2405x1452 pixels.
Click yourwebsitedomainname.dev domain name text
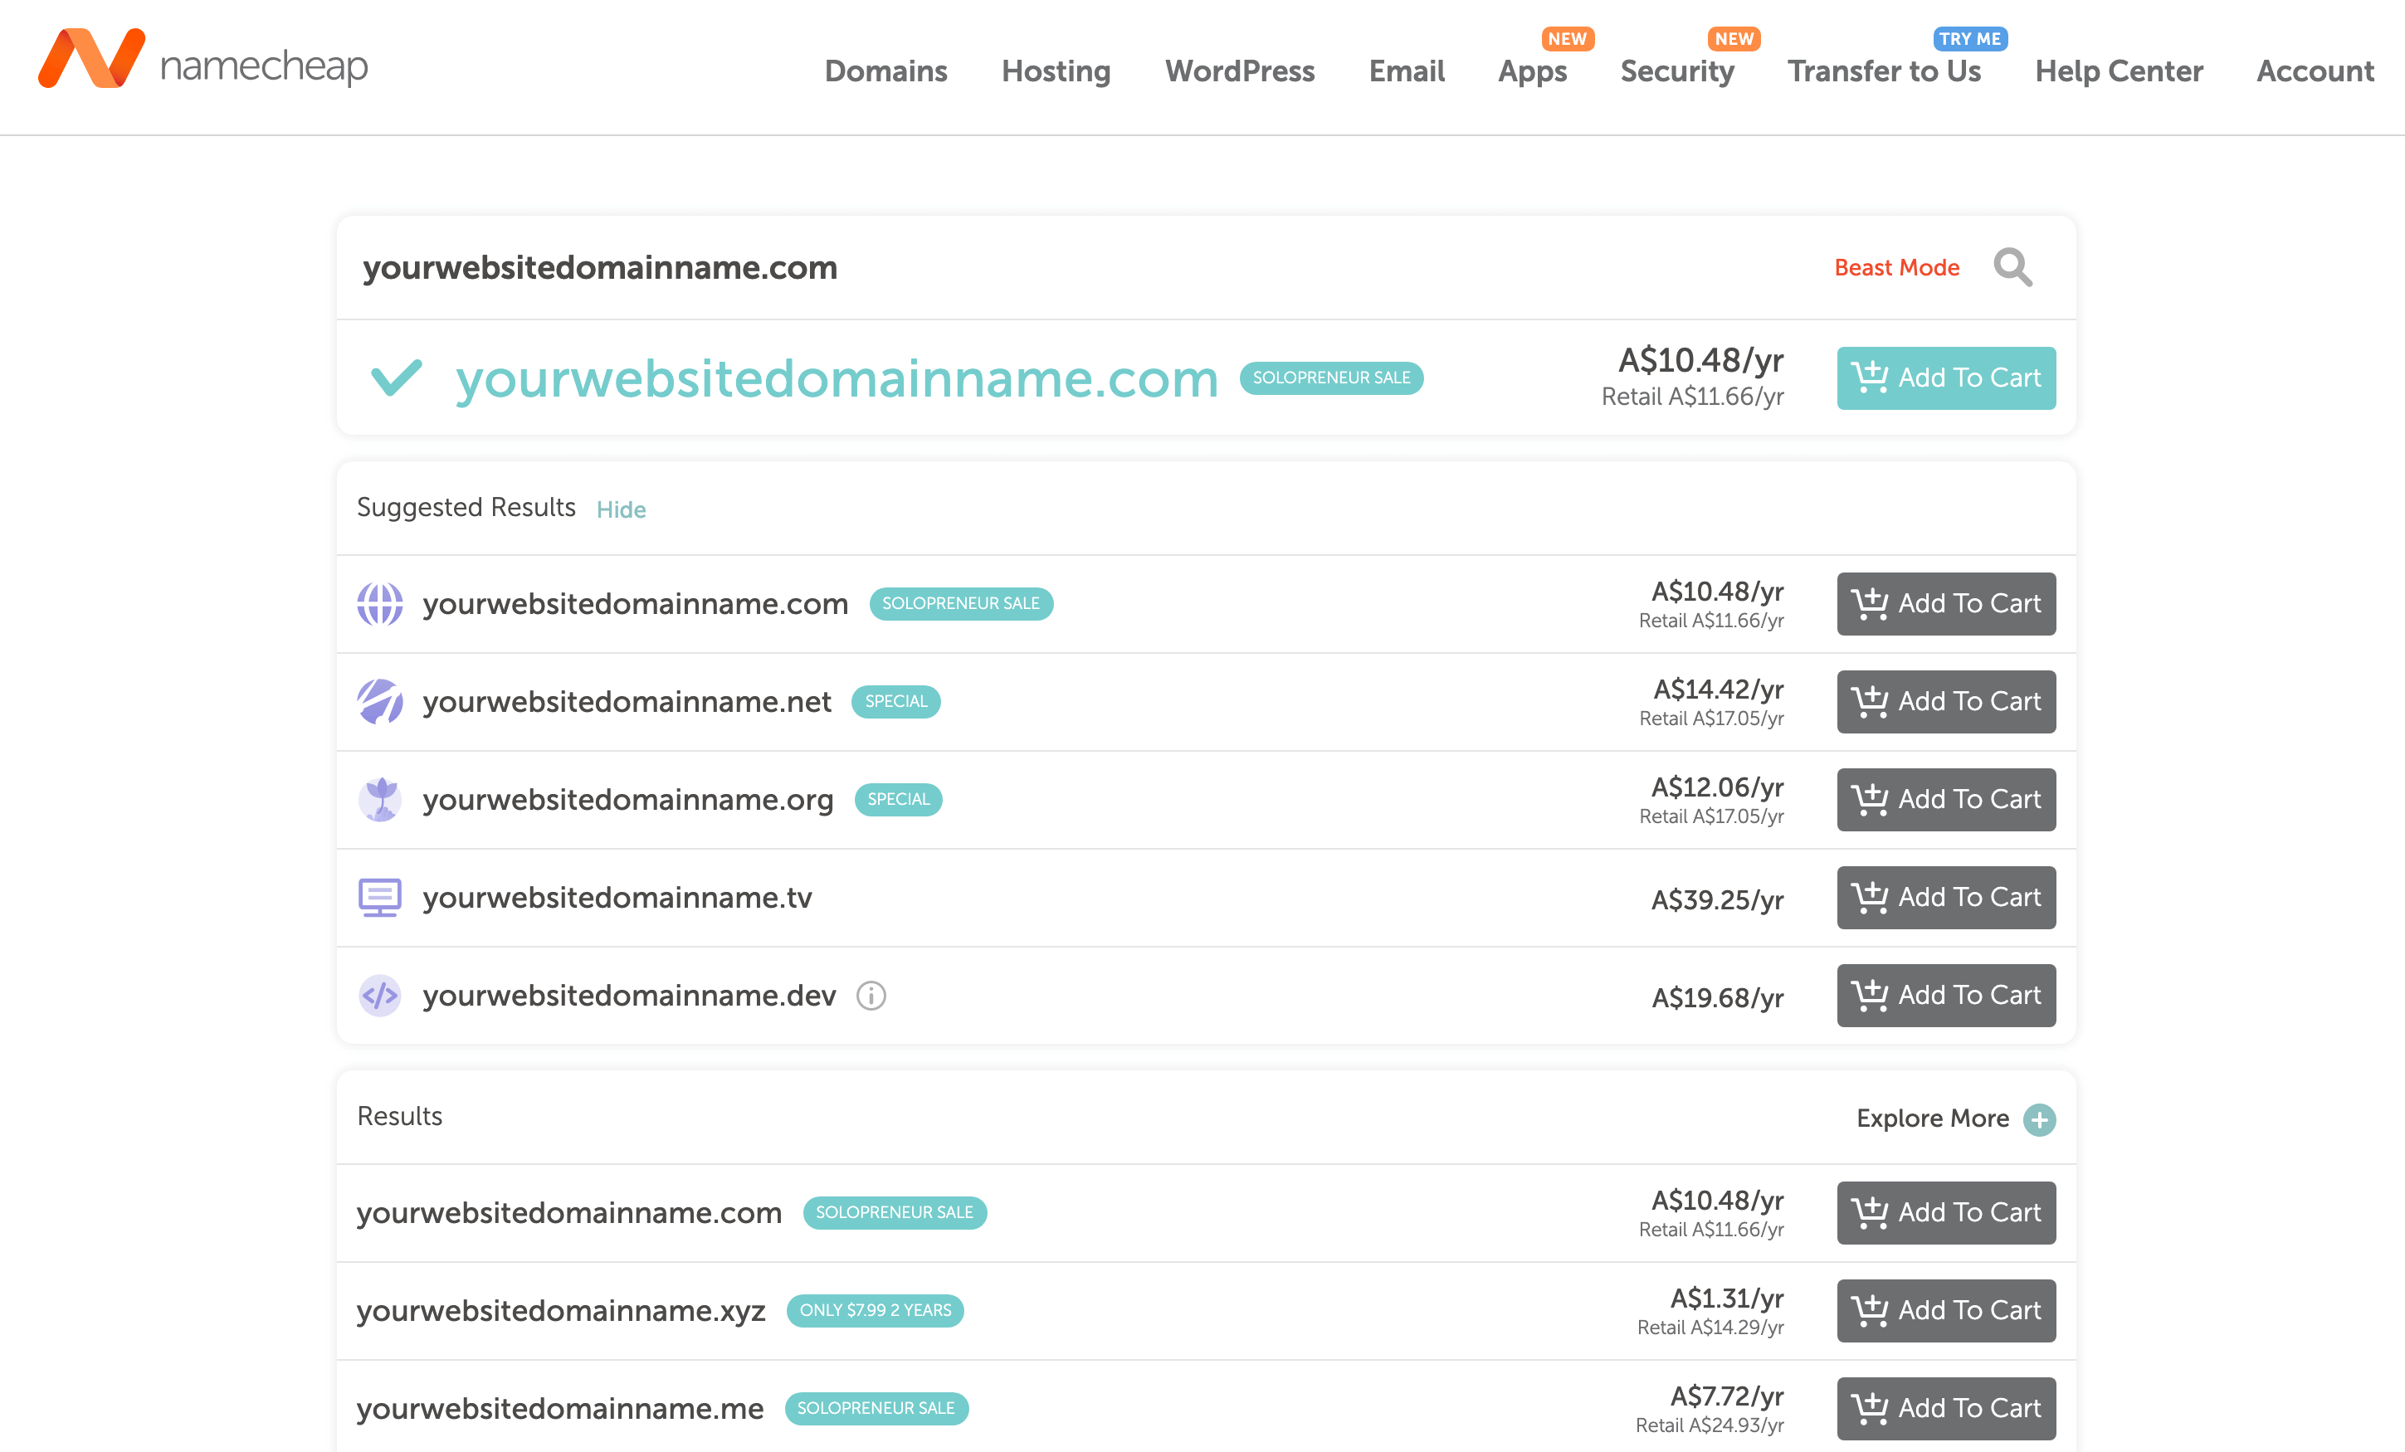(x=628, y=996)
